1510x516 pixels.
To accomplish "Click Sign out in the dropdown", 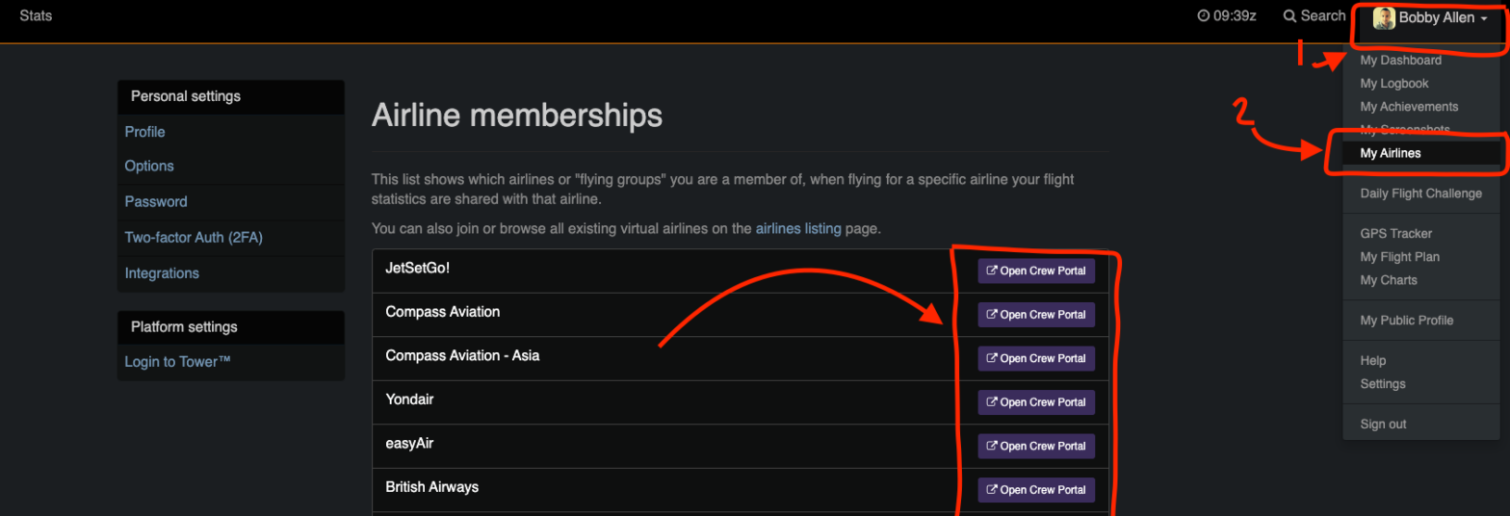I will coord(1383,424).
